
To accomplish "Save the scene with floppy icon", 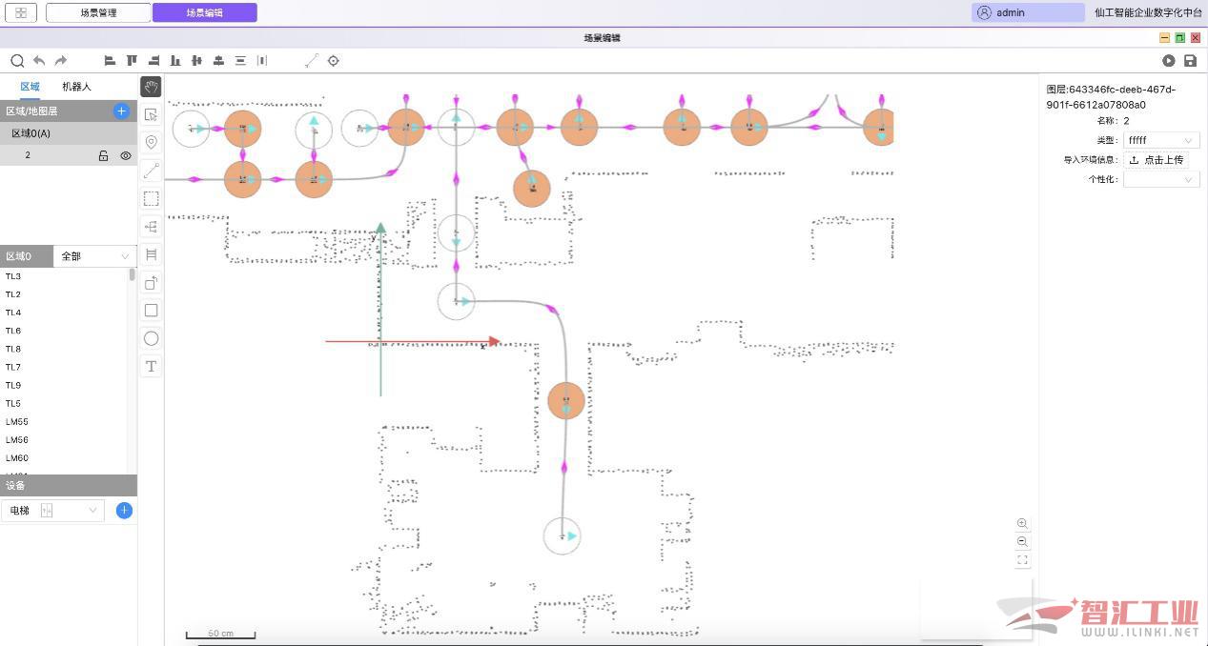I will pos(1190,61).
